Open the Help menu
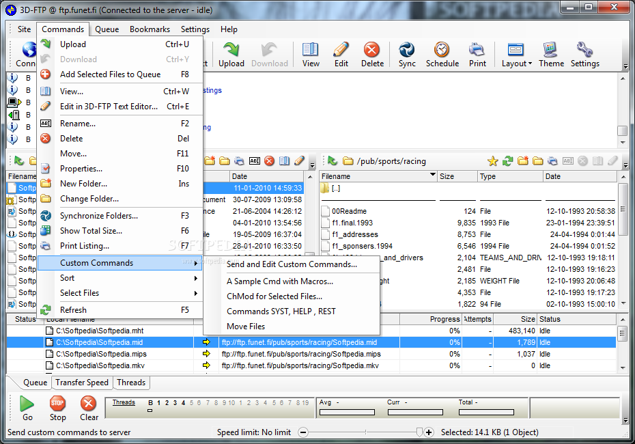This screenshot has width=635, height=444. 229,29
